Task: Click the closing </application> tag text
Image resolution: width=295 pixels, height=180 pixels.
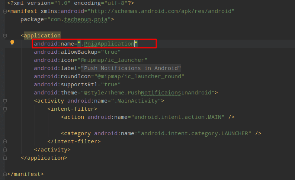Action: [x=44, y=158]
